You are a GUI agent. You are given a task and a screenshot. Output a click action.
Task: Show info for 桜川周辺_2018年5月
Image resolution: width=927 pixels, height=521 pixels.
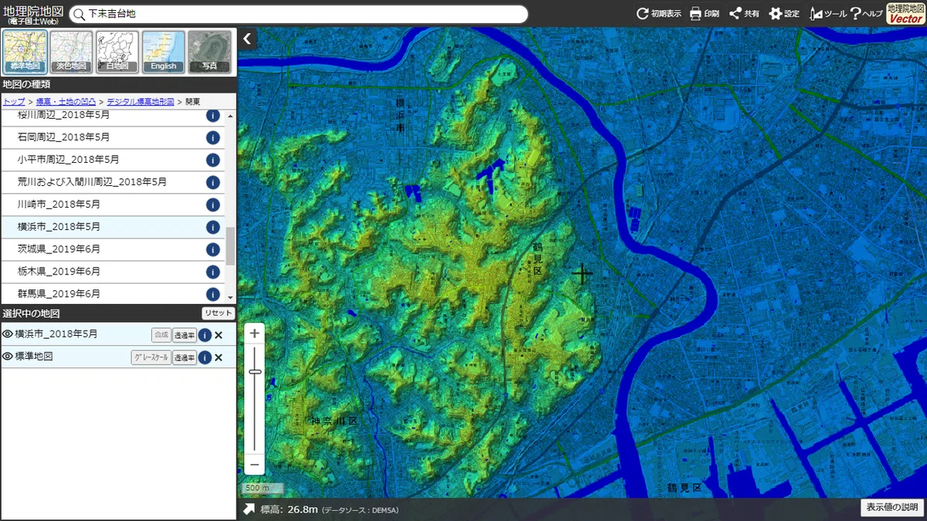tap(213, 116)
